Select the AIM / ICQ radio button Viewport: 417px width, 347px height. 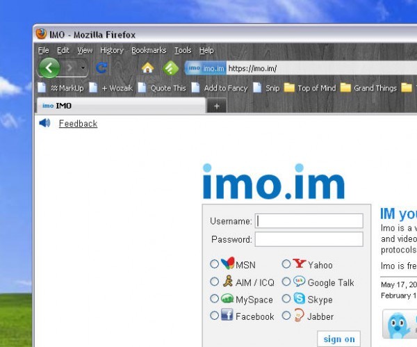pos(214,282)
